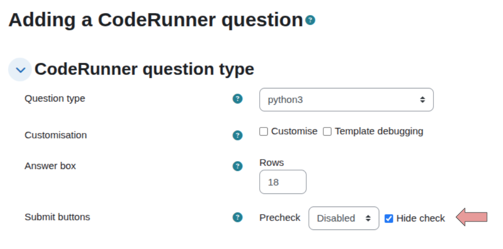Collapse the CodeRunner question type section
The height and width of the screenshot is (249, 503).
click(21, 70)
